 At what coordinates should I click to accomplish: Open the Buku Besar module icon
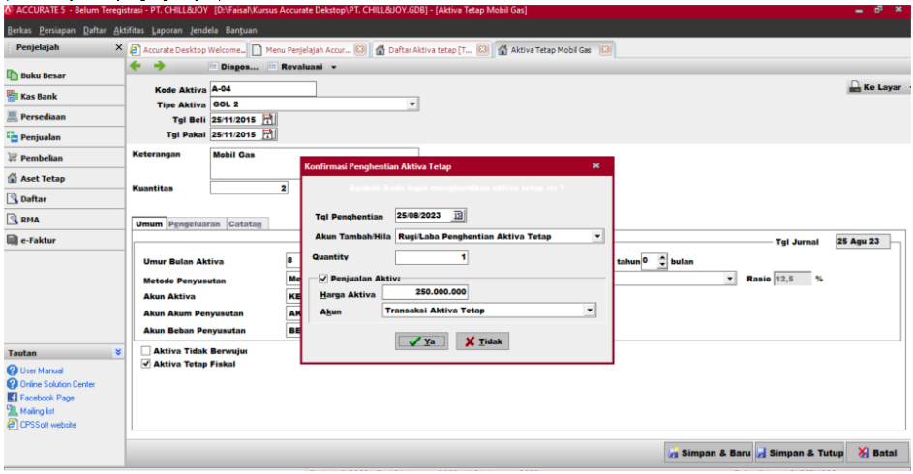[13, 75]
